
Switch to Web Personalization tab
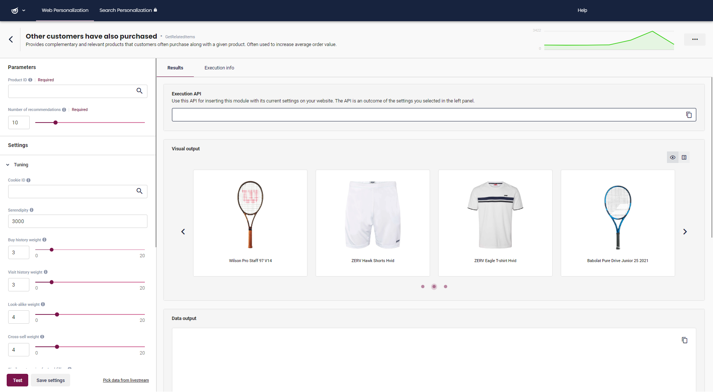(x=65, y=10)
